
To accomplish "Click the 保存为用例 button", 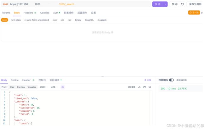I will click(x=195, y=4).
